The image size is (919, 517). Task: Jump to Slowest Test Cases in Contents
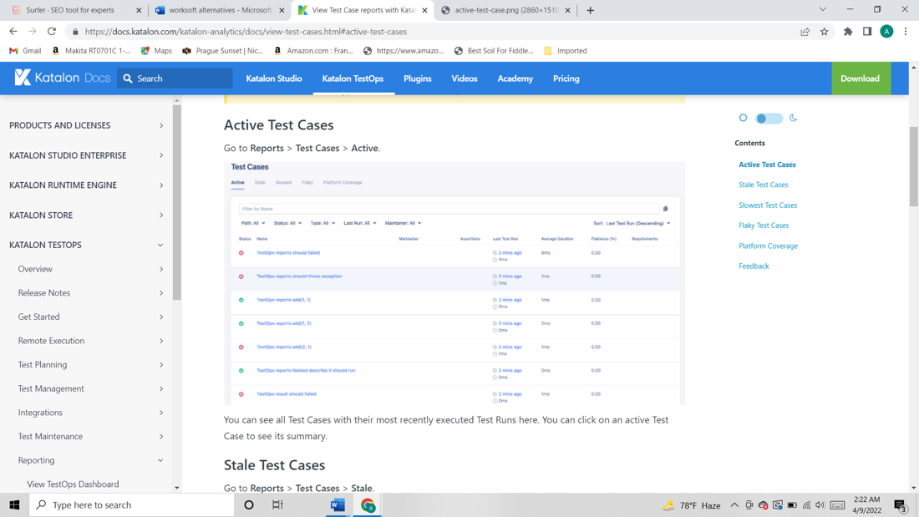(768, 205)
